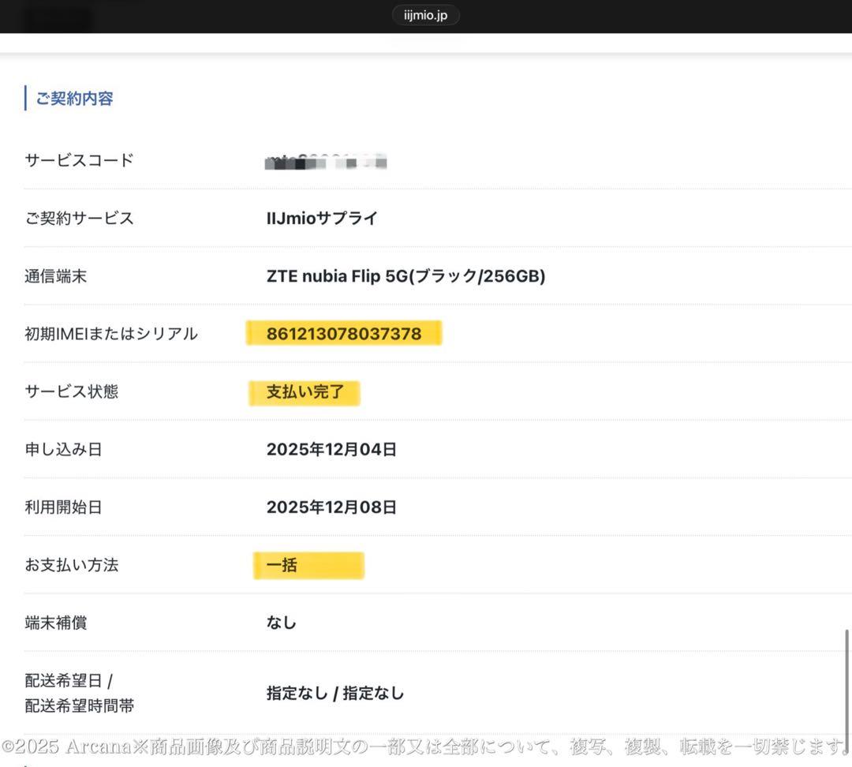Click the 指定なし / 指定なし delivery value
Screen dimensions: 852x767
(334, 693)
